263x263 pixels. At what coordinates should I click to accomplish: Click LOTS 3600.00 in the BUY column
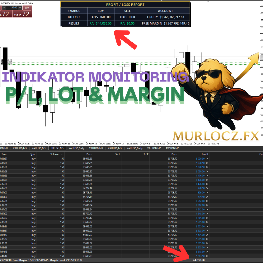(x=101, y=17)
